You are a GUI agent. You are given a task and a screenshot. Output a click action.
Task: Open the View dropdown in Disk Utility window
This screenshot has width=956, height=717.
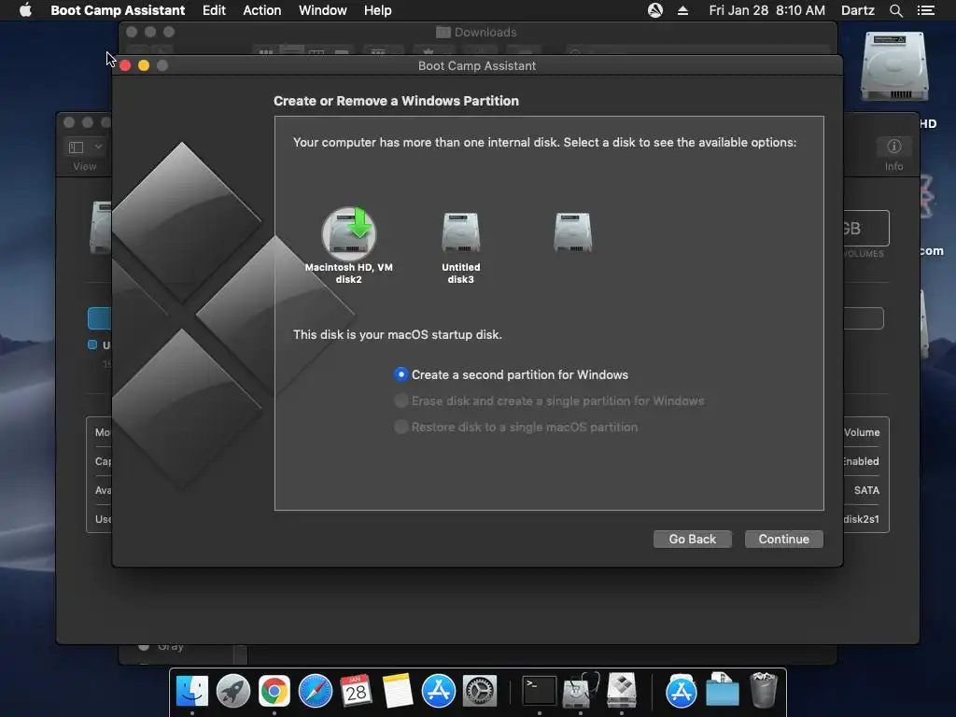98,147
